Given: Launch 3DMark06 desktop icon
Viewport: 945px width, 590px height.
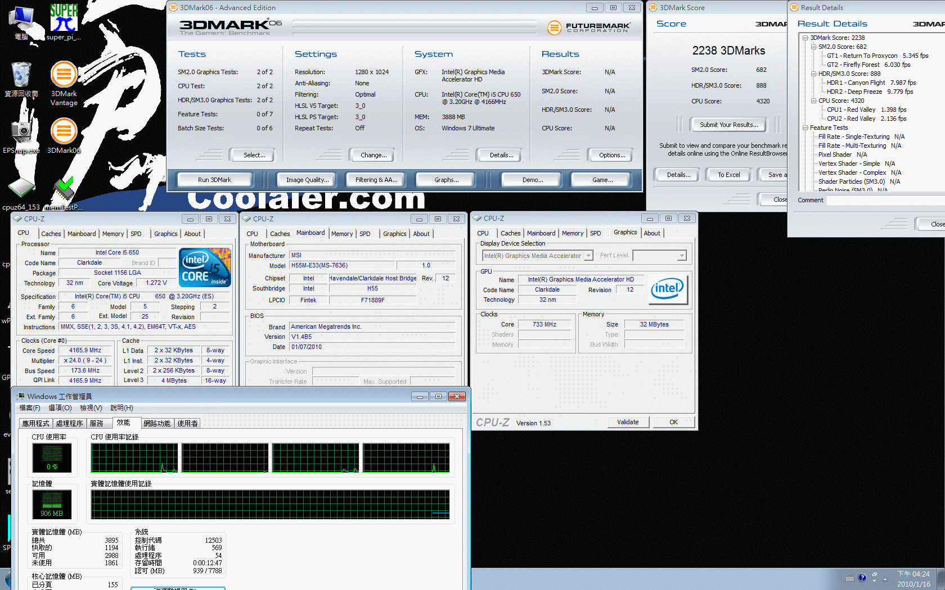Looking at the screenshot, I should 64,135.
